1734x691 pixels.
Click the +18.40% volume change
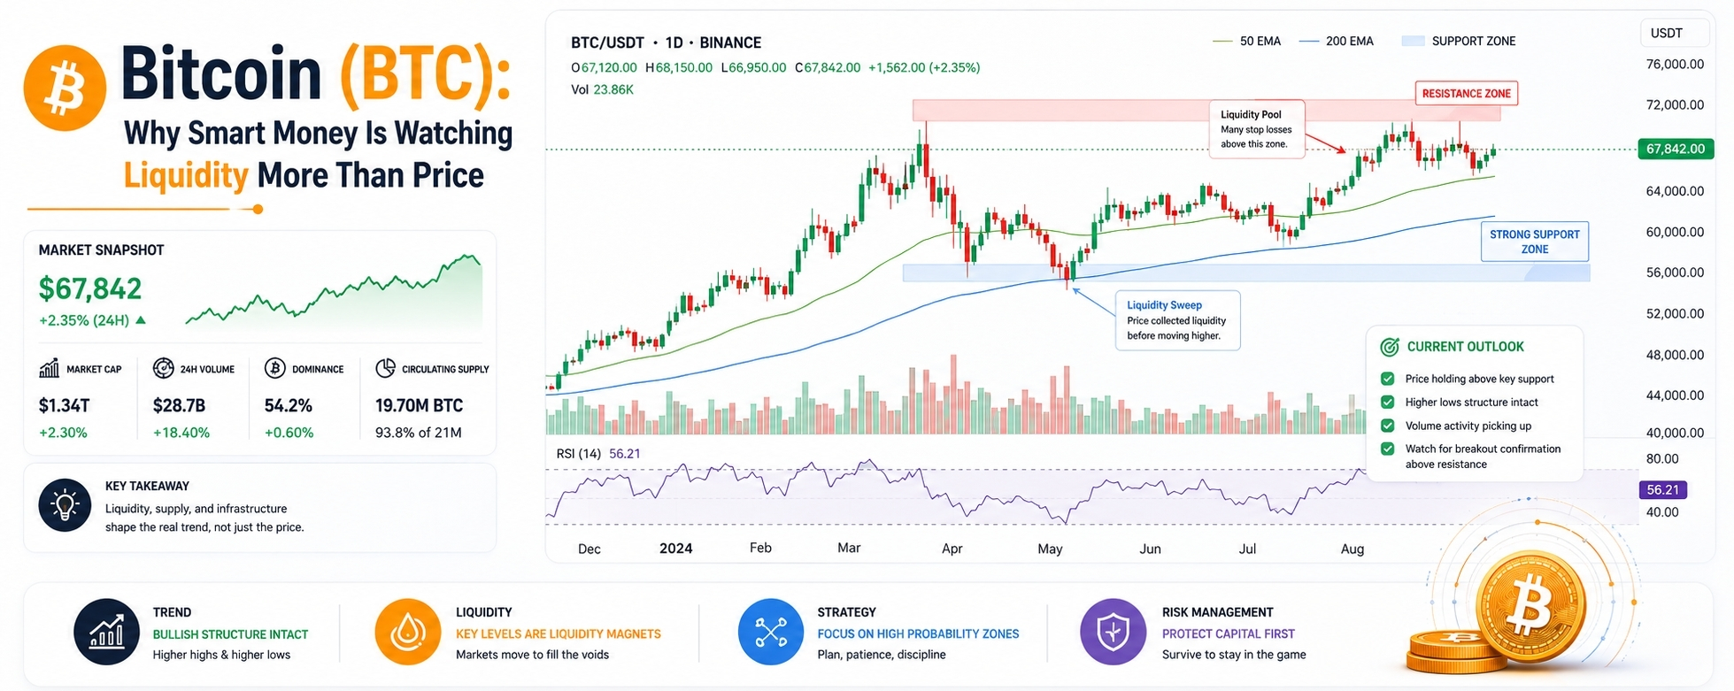tap(181, 433)
